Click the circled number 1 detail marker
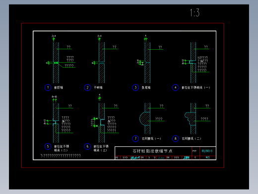258x194 pixels. click(x=48, y=88)
